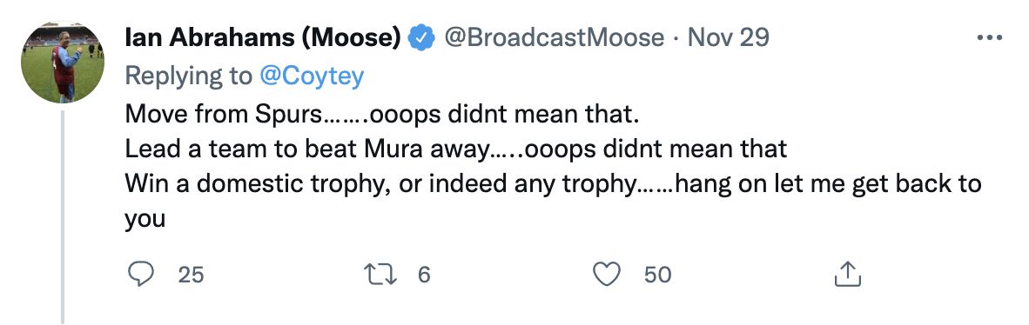Screen dimensions: 1029x325
Task: Click the reply count 25
Action: tap(191, 275)
